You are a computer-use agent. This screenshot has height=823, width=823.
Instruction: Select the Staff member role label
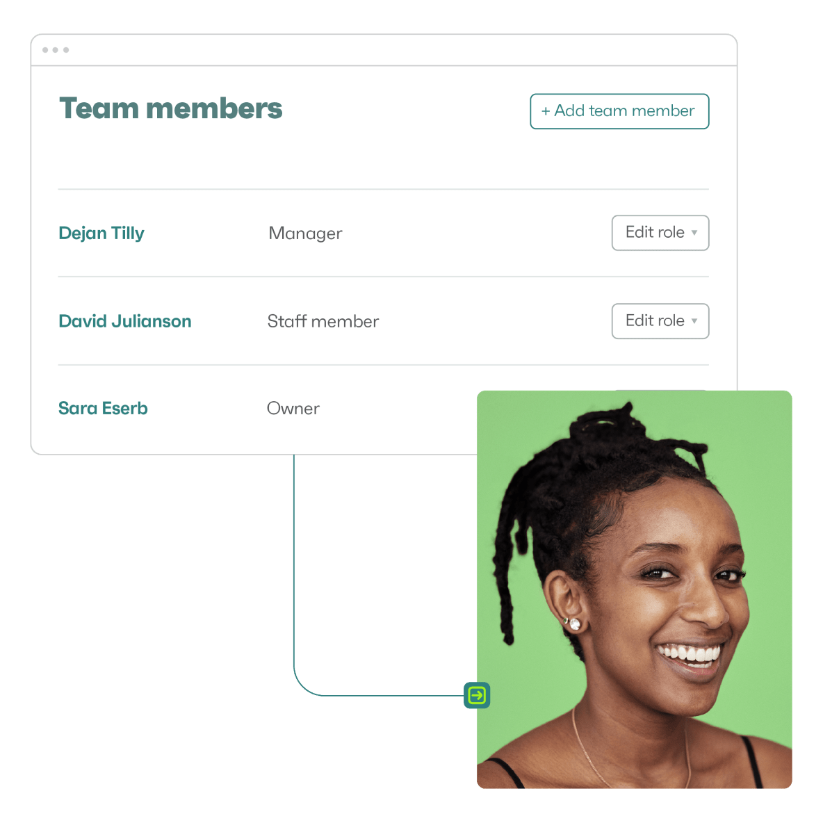coord(323,320)
